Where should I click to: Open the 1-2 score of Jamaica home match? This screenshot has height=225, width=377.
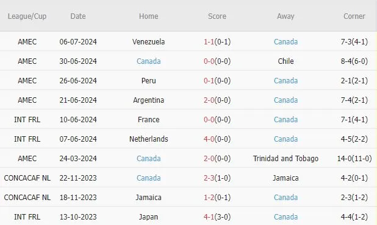tap(209, 197)
